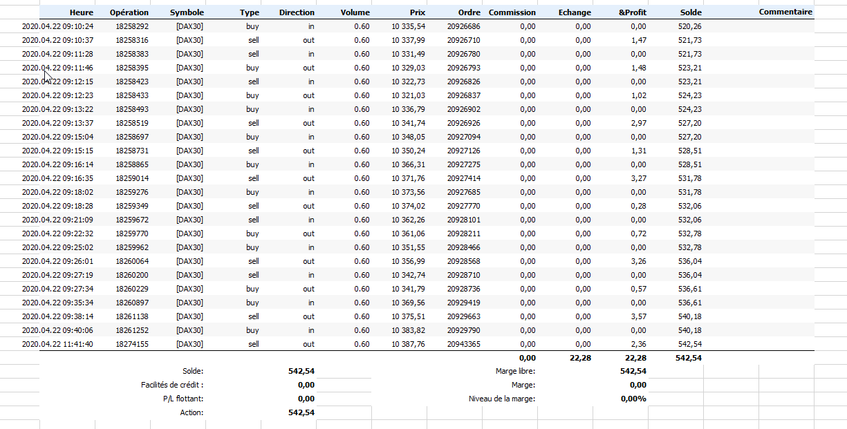Select the Echange column total 22,28
The height and width of the screenshot is (429, 847).
point(580,358)
